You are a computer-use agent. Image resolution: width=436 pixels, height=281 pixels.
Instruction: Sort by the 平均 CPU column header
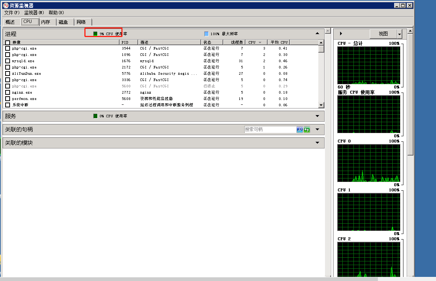pos(279,42)
